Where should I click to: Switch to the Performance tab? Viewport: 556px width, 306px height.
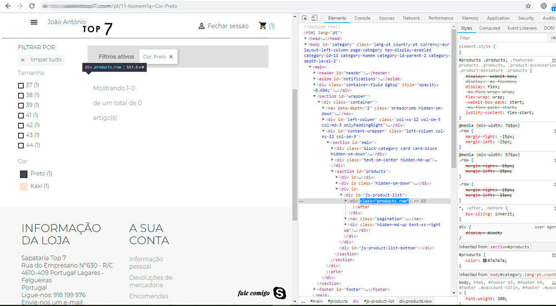(x=441, y=18)
